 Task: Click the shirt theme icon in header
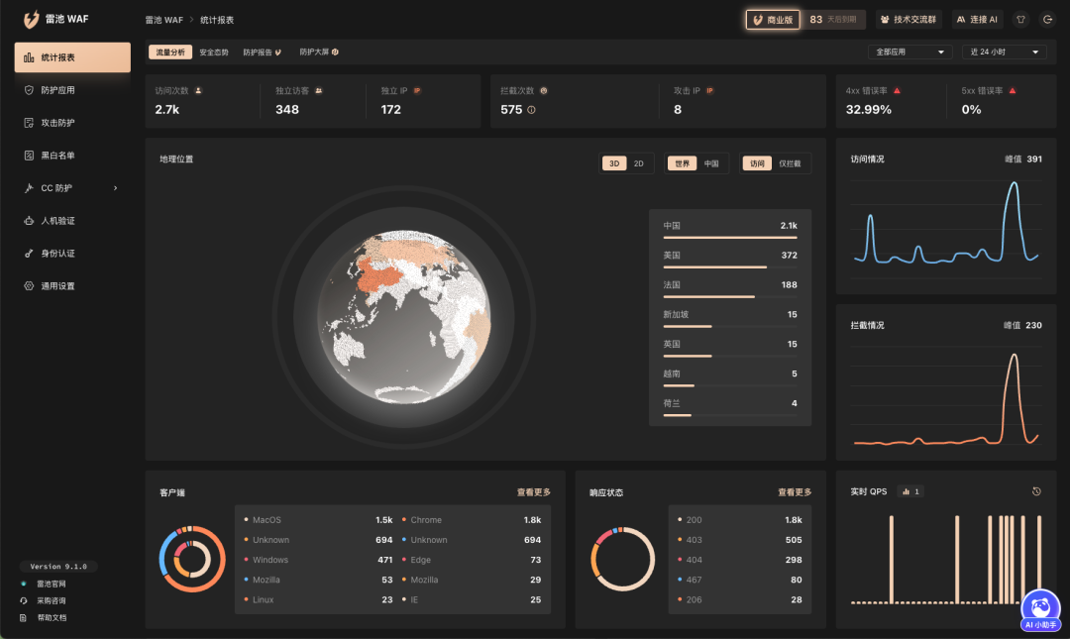[1020, 20]
